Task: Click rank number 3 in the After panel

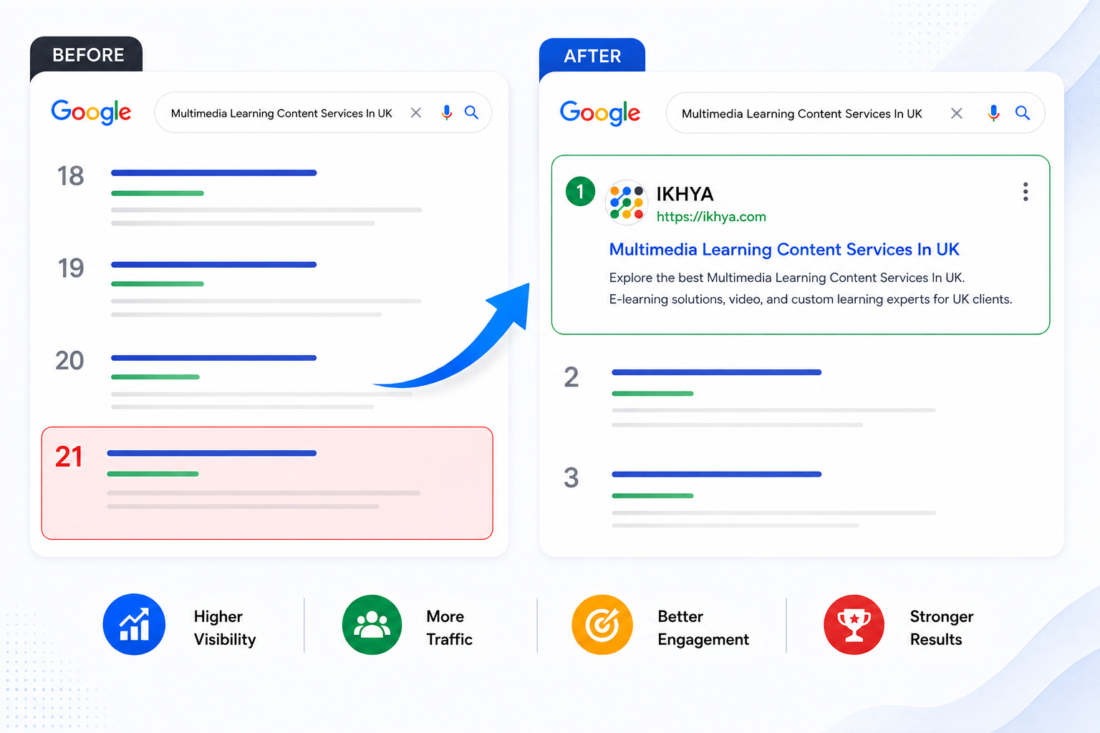Action: tap(571, 477)
